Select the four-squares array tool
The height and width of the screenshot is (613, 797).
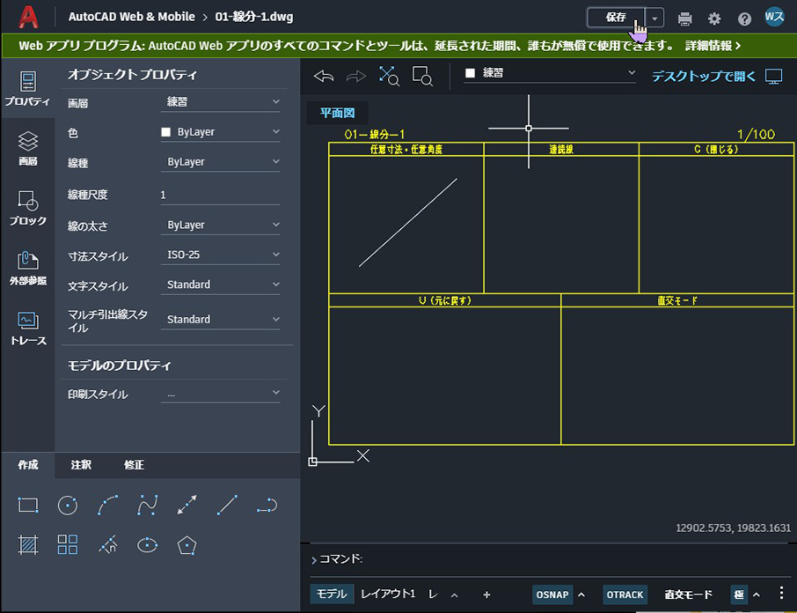point(68,545)
